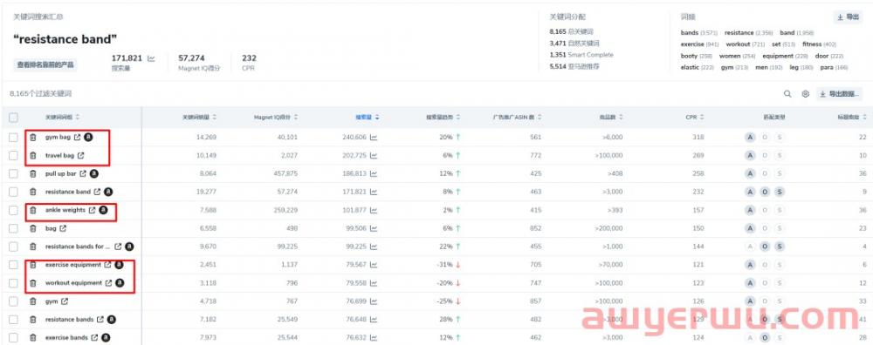Check the exercise bands row checkbox

click(13, 338)
